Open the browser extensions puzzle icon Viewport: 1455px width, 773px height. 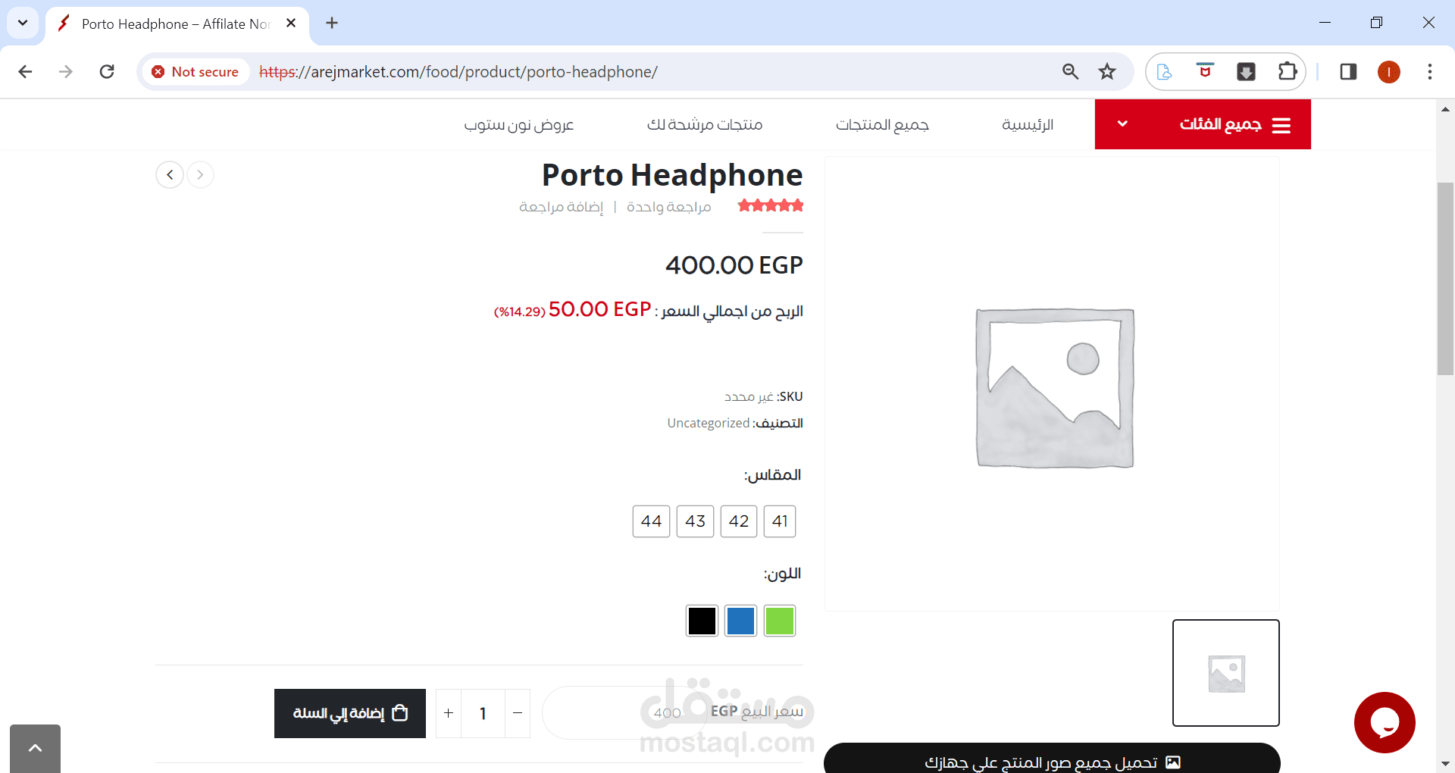1287,72
